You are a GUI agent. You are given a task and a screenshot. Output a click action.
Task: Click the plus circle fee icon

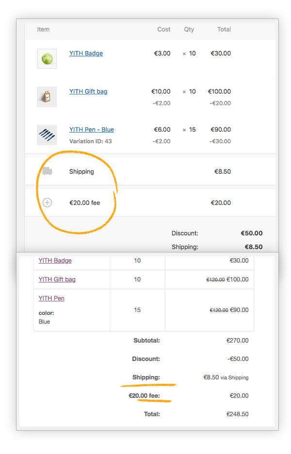(x=47, y=203)
